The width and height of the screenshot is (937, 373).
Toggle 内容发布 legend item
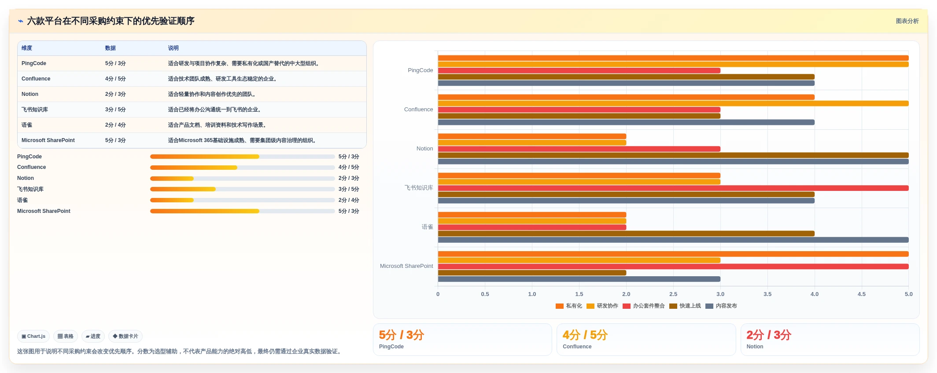pyautogui.click(x=721, y=306)
